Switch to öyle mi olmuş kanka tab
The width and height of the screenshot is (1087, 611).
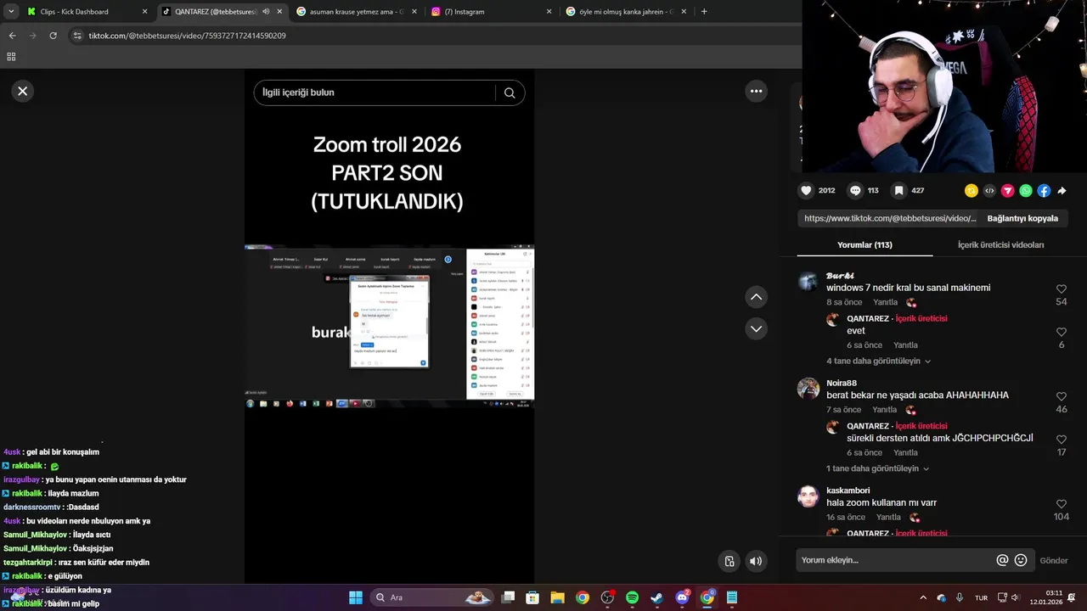tap(625, 11)
